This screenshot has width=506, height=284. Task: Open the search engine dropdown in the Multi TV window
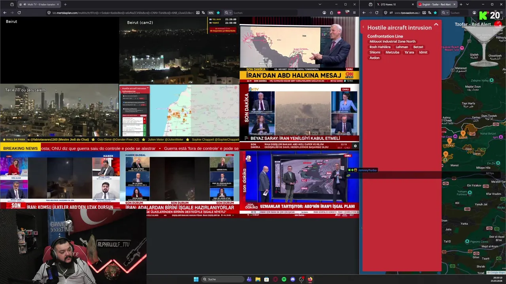point(227,13)
